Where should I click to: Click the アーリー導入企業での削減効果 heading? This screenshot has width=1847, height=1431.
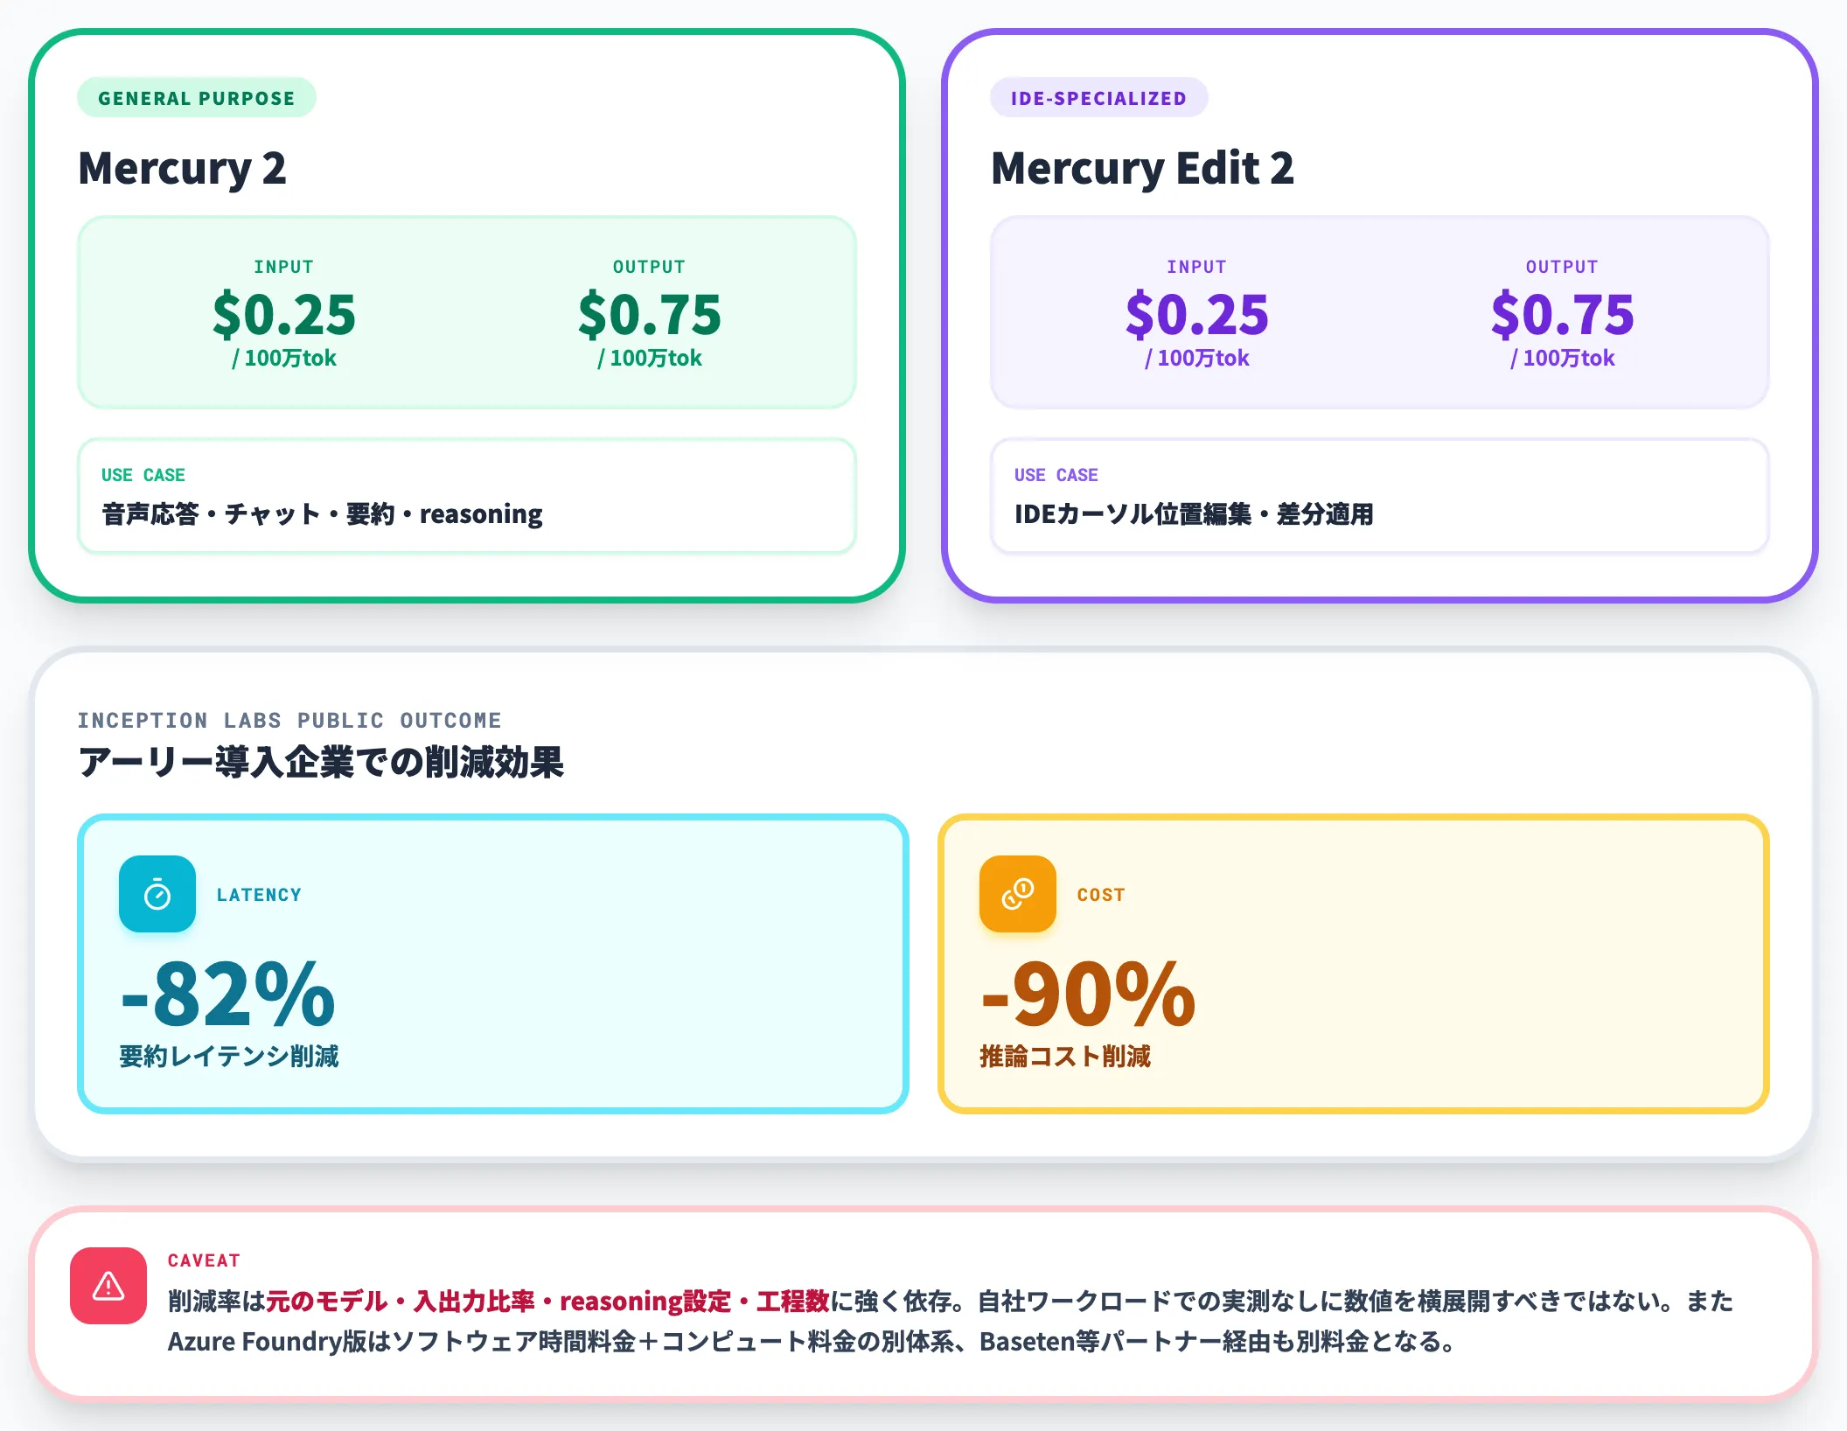[321, 762]
